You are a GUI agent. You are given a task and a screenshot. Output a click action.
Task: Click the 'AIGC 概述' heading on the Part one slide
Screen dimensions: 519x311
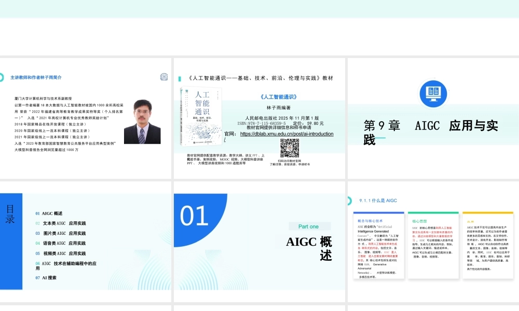[x=309, y=248]
